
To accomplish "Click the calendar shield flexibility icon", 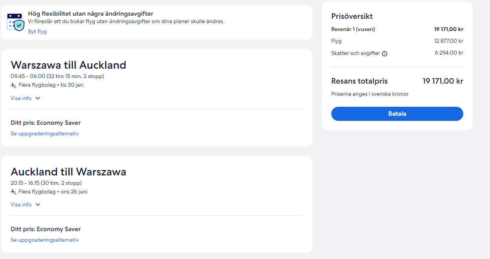I will (x=16, y=22).
